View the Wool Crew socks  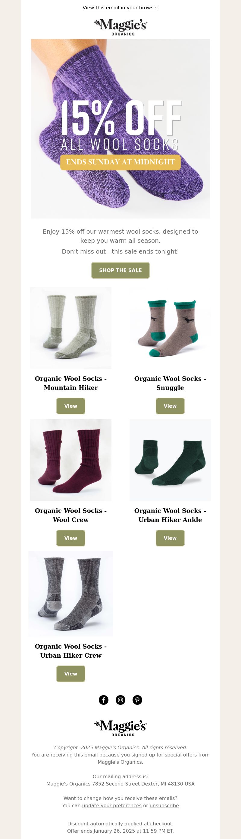tap(71, 538)
